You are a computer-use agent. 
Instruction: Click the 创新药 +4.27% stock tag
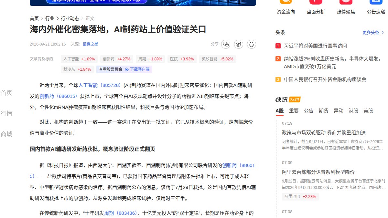(117, 59)
